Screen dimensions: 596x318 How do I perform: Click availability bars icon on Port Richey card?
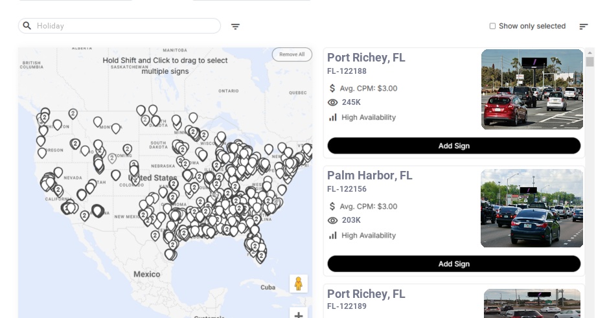pyautogui.click(x=333, y=117)
